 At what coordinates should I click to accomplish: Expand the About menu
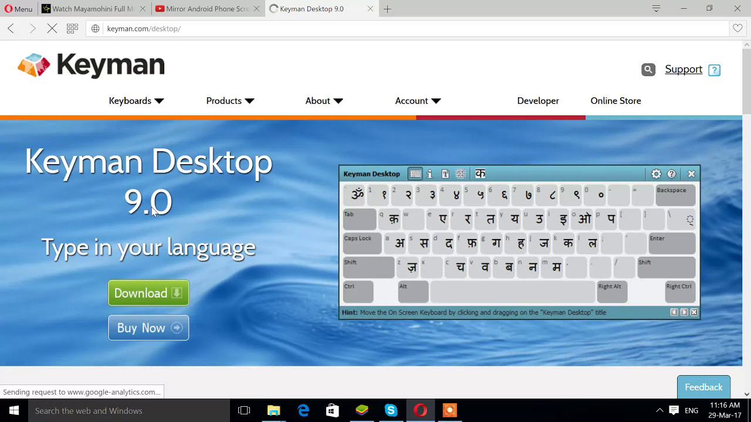[x=324, y=101]
